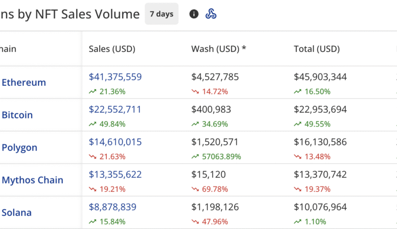
Task: Click the blue webhook icon in header
Action: (x=211, y=14)
